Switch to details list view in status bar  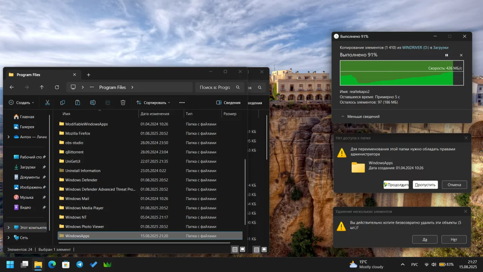point(235,249)
